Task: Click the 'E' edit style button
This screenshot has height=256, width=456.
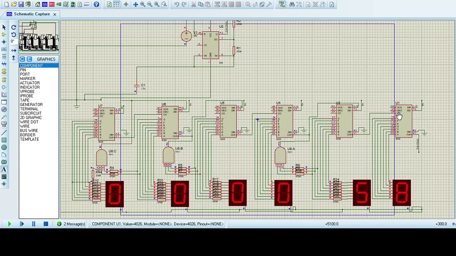Action: (29, 59)
